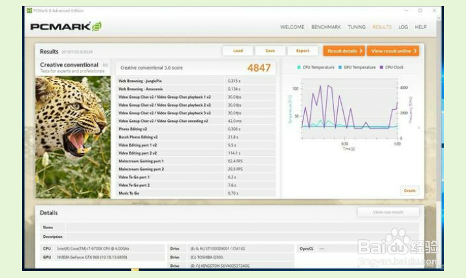Viewport: 466px width, 278px height.
Task: Select Photo Editing v2 row
Action: [x=195, y=129]
